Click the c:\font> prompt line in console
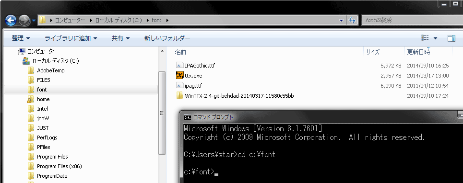The image size is (463, 183). click(x=201, y=172)
